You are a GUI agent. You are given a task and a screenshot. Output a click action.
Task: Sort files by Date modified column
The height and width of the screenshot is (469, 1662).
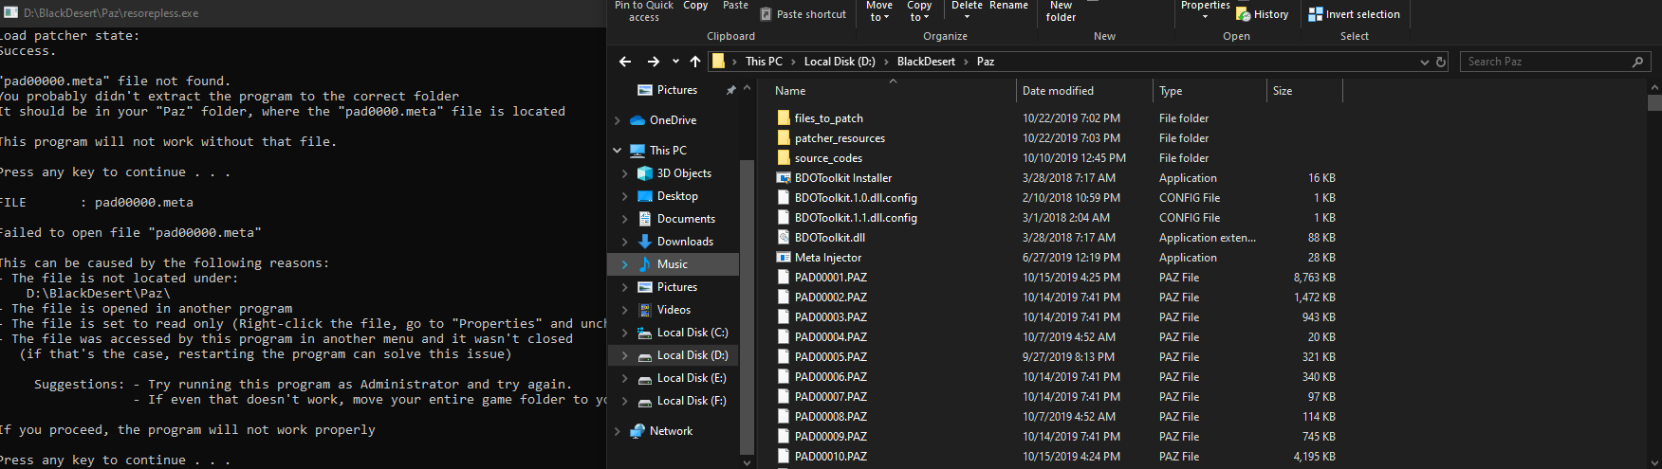pos(1058,91)
